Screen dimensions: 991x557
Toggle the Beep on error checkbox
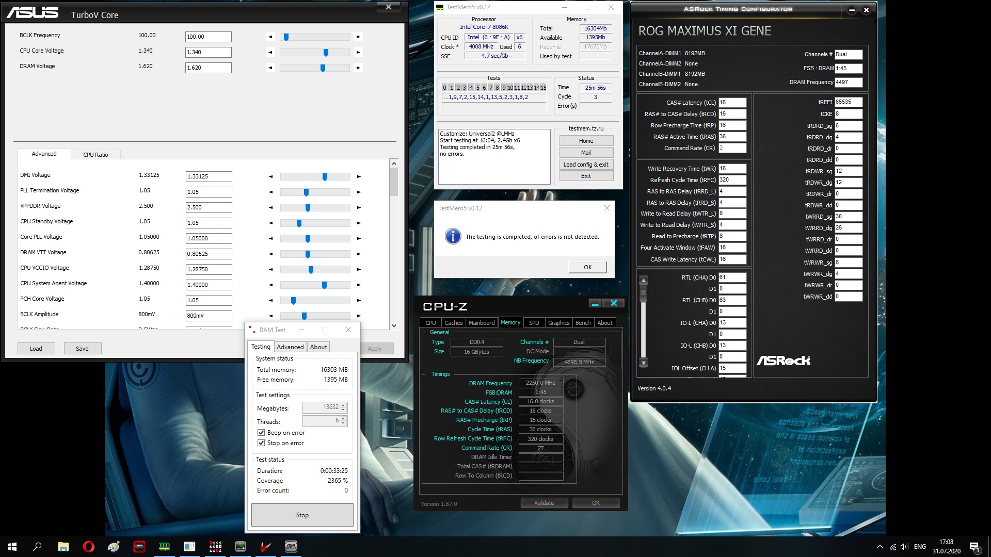click(x=261, y=433)
